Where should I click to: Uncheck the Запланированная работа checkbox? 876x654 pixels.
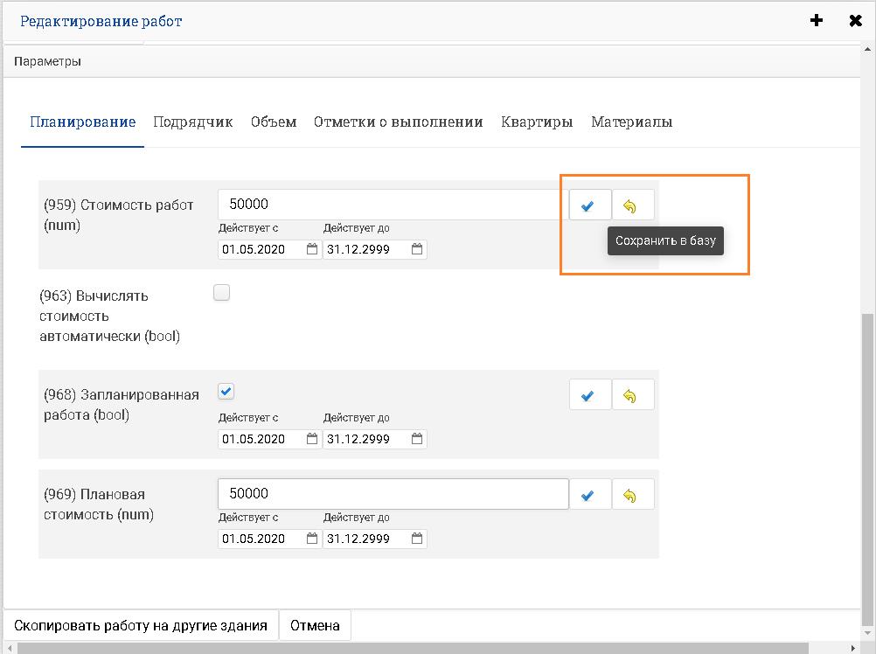pyautogui.click(x=226, y=392)
